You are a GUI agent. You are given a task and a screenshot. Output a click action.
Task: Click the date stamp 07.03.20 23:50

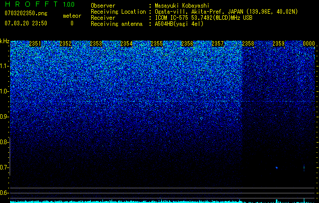pyautogui.click(x=26, y=23)
